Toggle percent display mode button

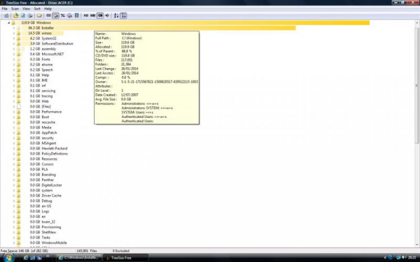coord(63,16)
